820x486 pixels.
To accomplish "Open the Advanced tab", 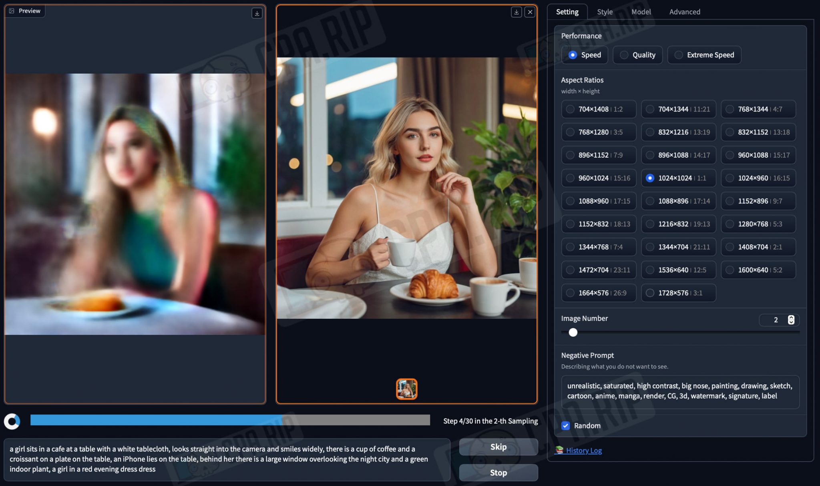I will tap(684, 12).
